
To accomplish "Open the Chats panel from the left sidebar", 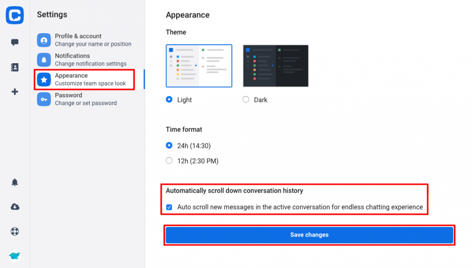I will coord(14,42).
